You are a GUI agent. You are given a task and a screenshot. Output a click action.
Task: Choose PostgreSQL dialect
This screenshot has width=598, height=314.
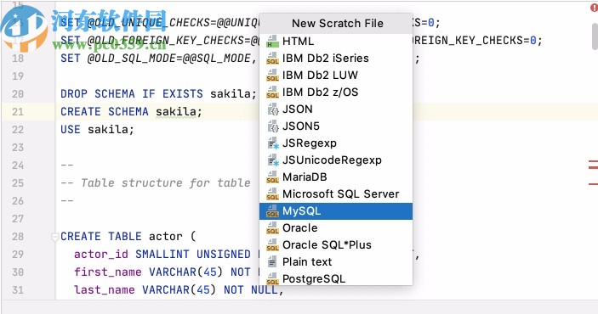336,279
